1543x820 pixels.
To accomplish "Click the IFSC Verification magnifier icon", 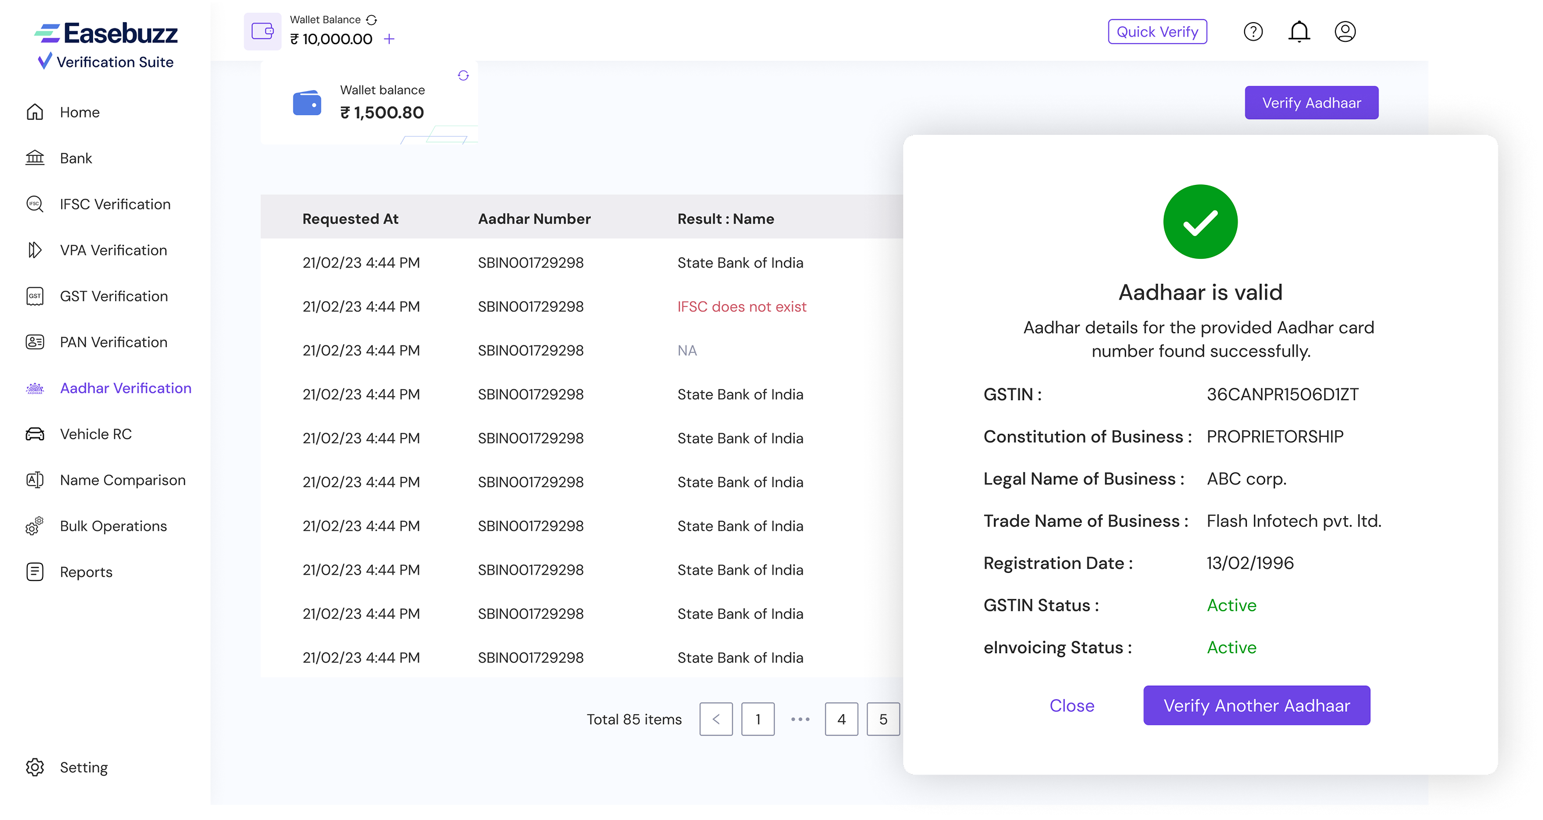I will (35, 204).
